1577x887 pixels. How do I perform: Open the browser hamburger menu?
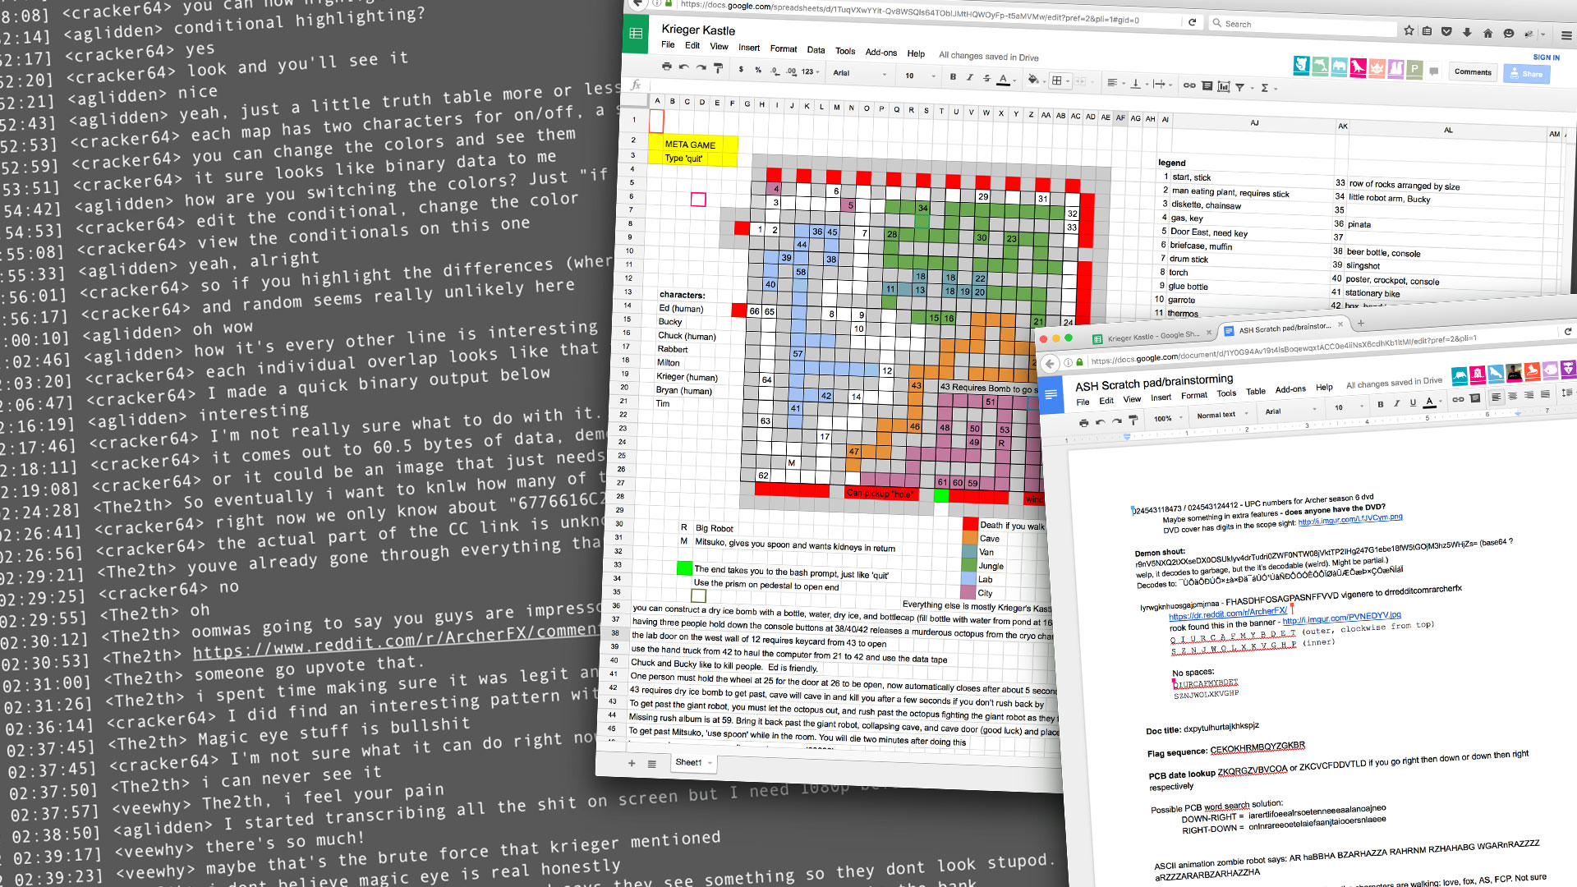pos(1566,36)
